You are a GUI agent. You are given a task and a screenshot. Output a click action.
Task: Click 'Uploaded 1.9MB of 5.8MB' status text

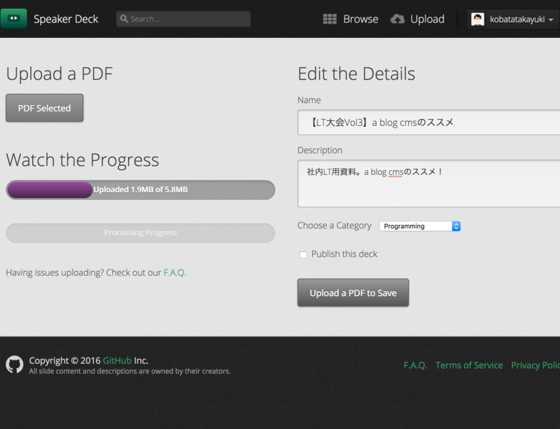pos(141,190)
